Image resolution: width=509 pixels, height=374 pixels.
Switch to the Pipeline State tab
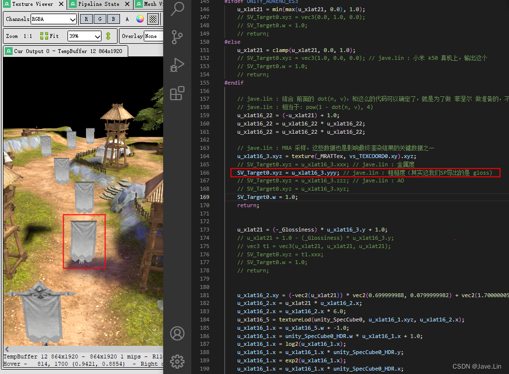[99, 4]
